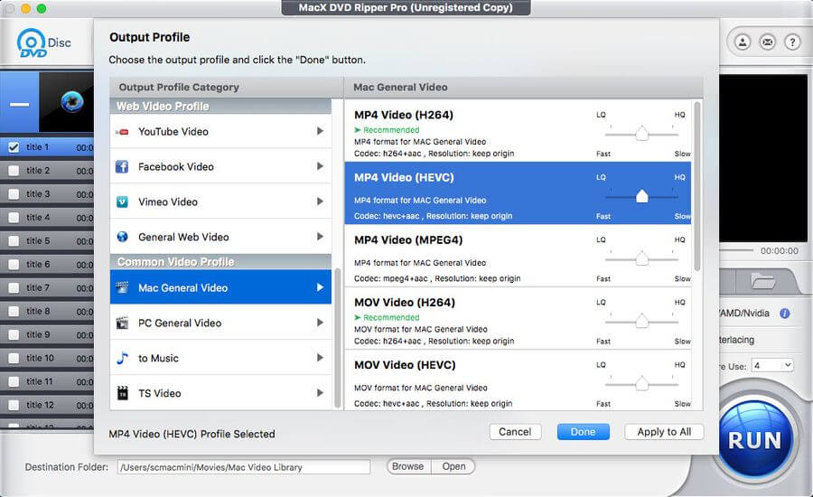Open the user account icon
This screenshot has width=813, height=497.
(x=743, y=42)
